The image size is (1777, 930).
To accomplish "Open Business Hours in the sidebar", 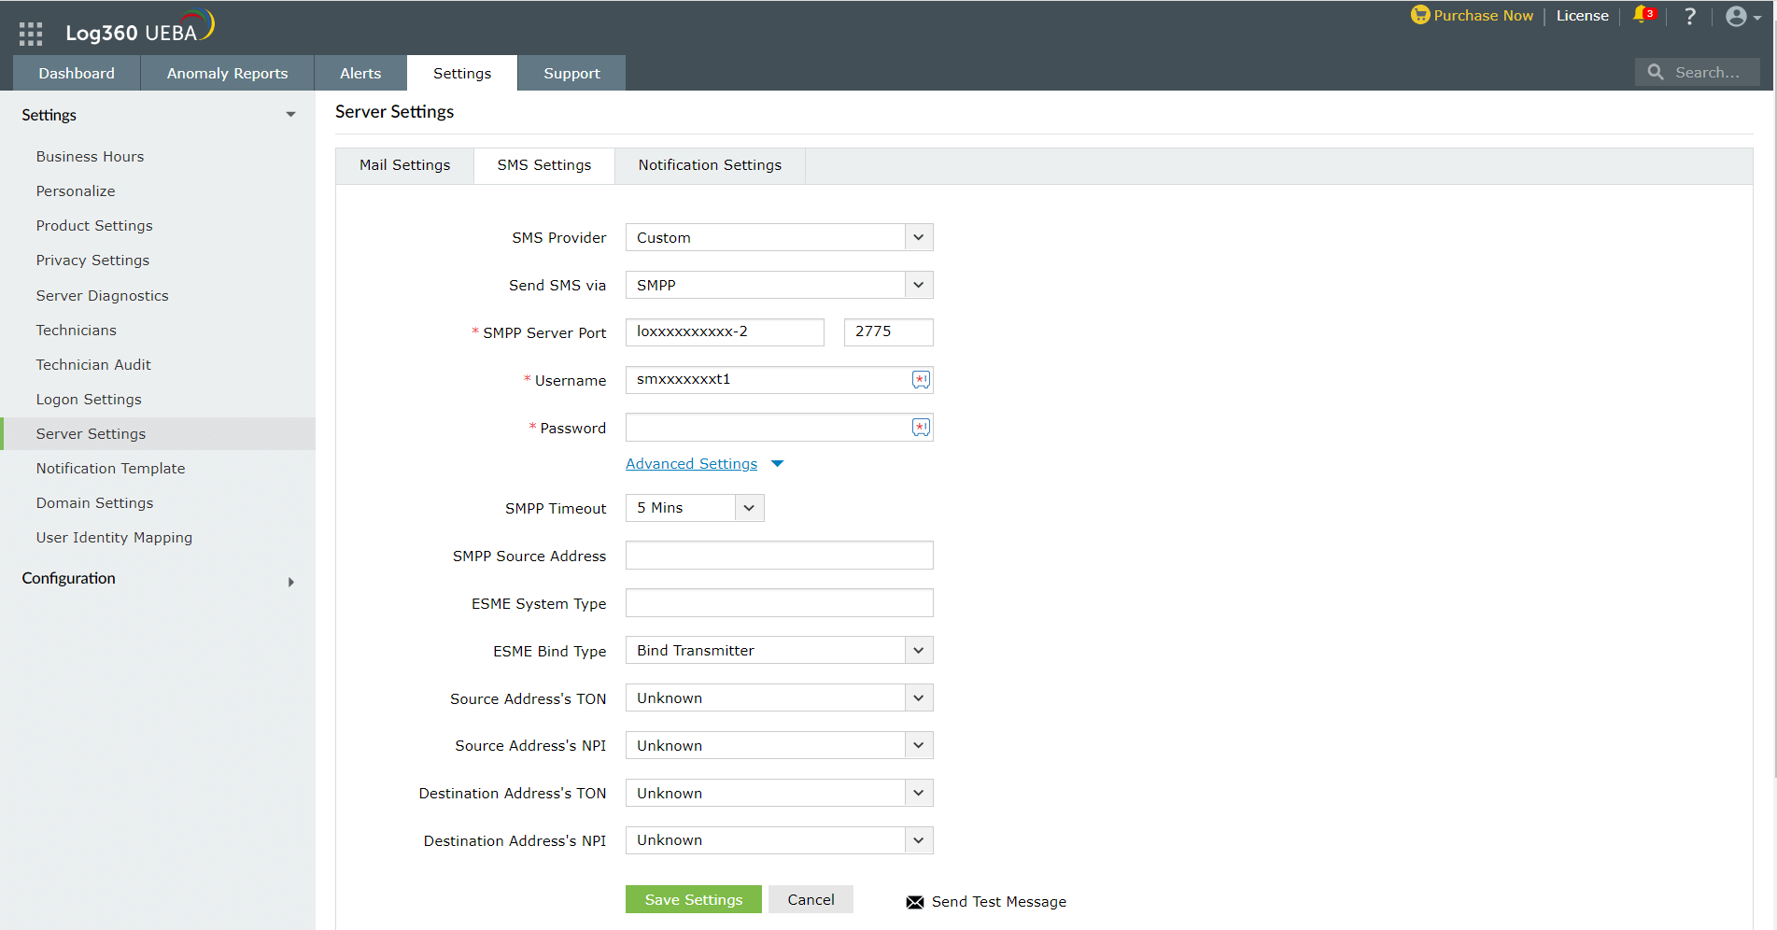I will (x=90, y=157).
